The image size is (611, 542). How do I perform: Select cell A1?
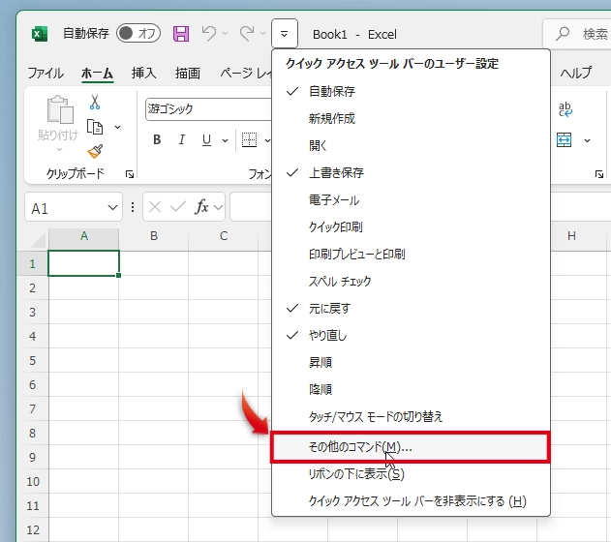[x=84, y=263]
